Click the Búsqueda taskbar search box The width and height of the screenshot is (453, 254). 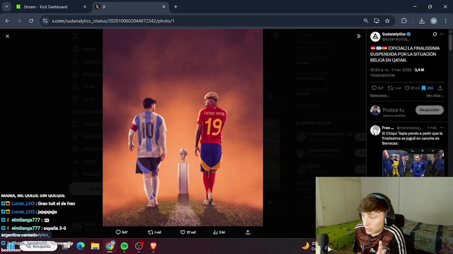pyautogui.click(x=38, y=246)
